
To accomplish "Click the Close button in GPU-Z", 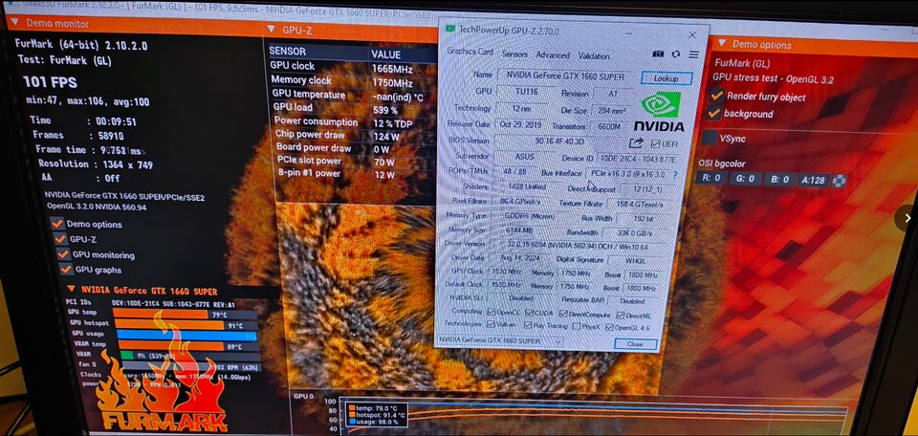I will [x=635, y=344].
